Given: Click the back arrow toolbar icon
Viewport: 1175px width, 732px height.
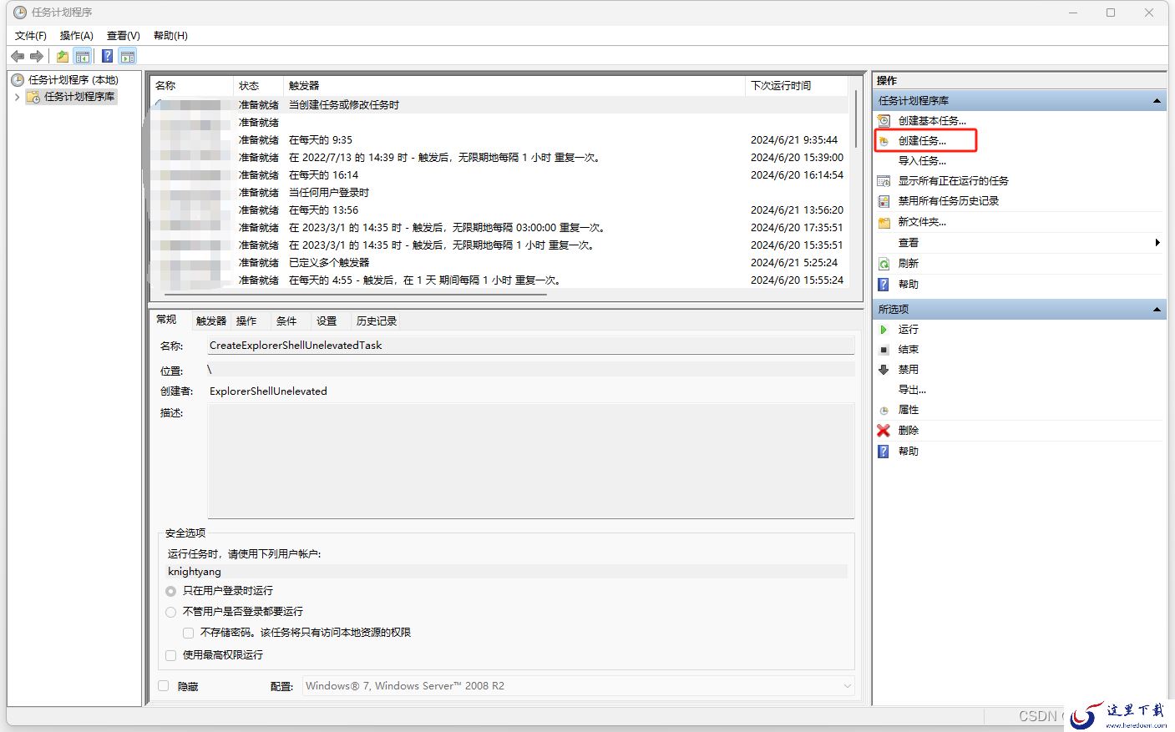Looking at the screenshot, I should tap(18, 56).
